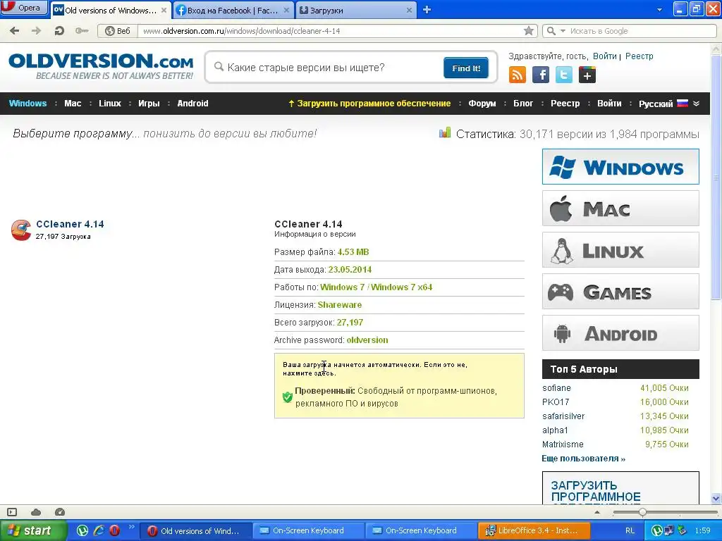Image resolution: width=722 pixels, height=541 pixels.
Task: Close the Facebook tab
Action: 286,10
